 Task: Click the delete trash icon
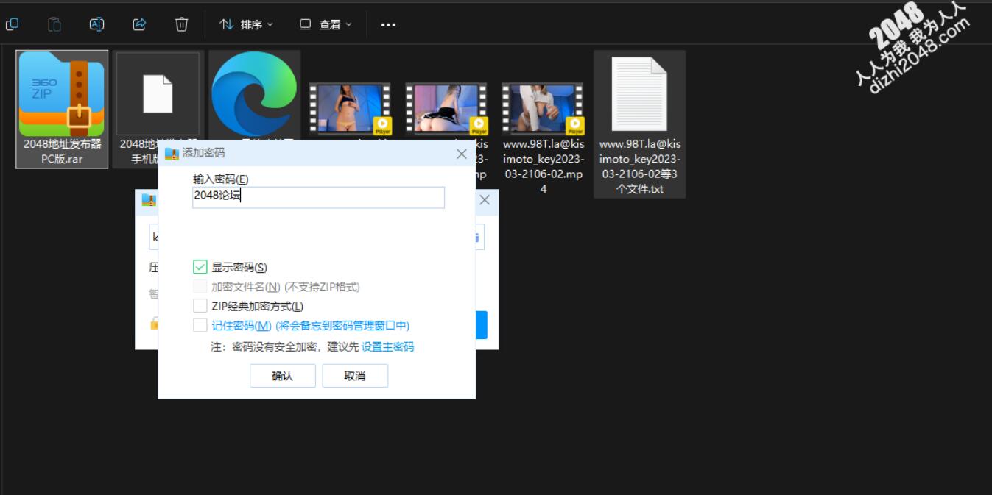coord(182,24)
